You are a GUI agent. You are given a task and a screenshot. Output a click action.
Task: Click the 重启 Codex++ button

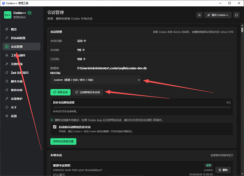pos(218,15)
